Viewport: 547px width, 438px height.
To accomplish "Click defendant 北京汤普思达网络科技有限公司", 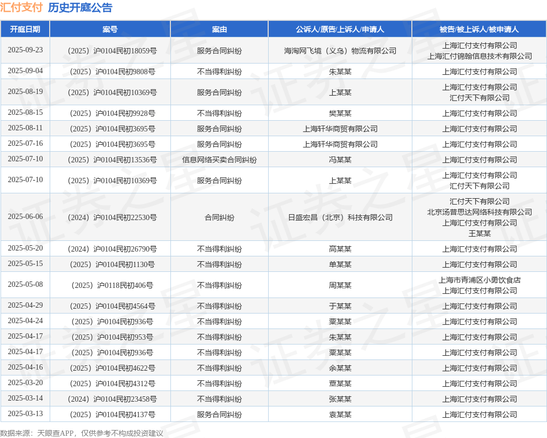I will pos(480,212).
